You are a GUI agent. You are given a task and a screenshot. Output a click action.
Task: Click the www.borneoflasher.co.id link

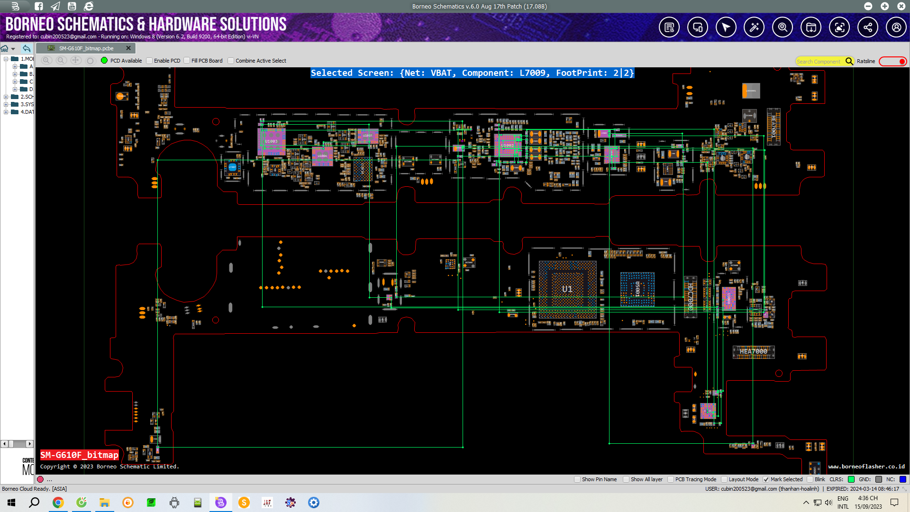coord(866,466)
